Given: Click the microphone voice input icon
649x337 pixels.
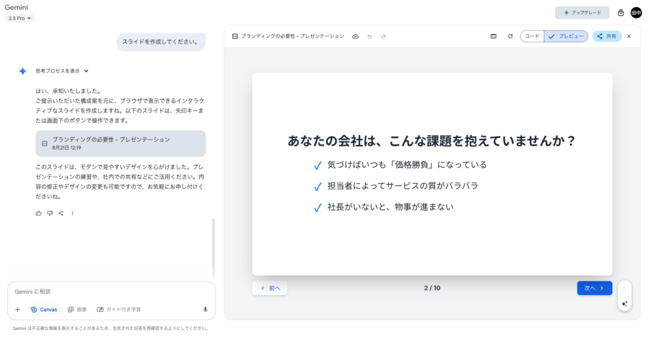Looking at the screenshot, I should tap(205, 309).
